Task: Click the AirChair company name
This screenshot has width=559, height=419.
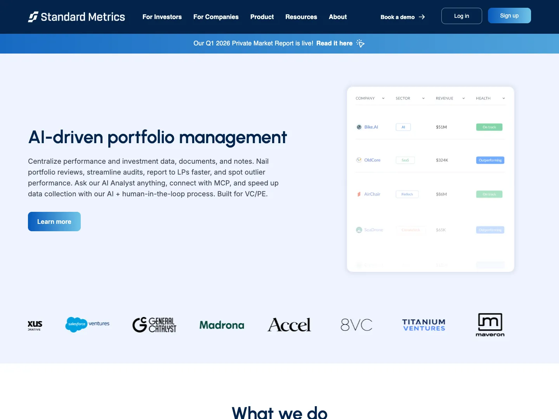Action: [372, 194]
